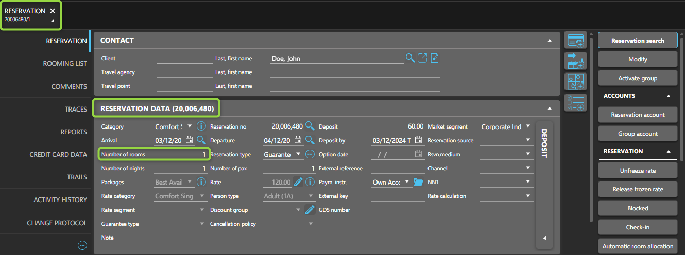Screen dimensions: 685x255
Task: Open the Market segment dropdown
Action: [527, 126]
